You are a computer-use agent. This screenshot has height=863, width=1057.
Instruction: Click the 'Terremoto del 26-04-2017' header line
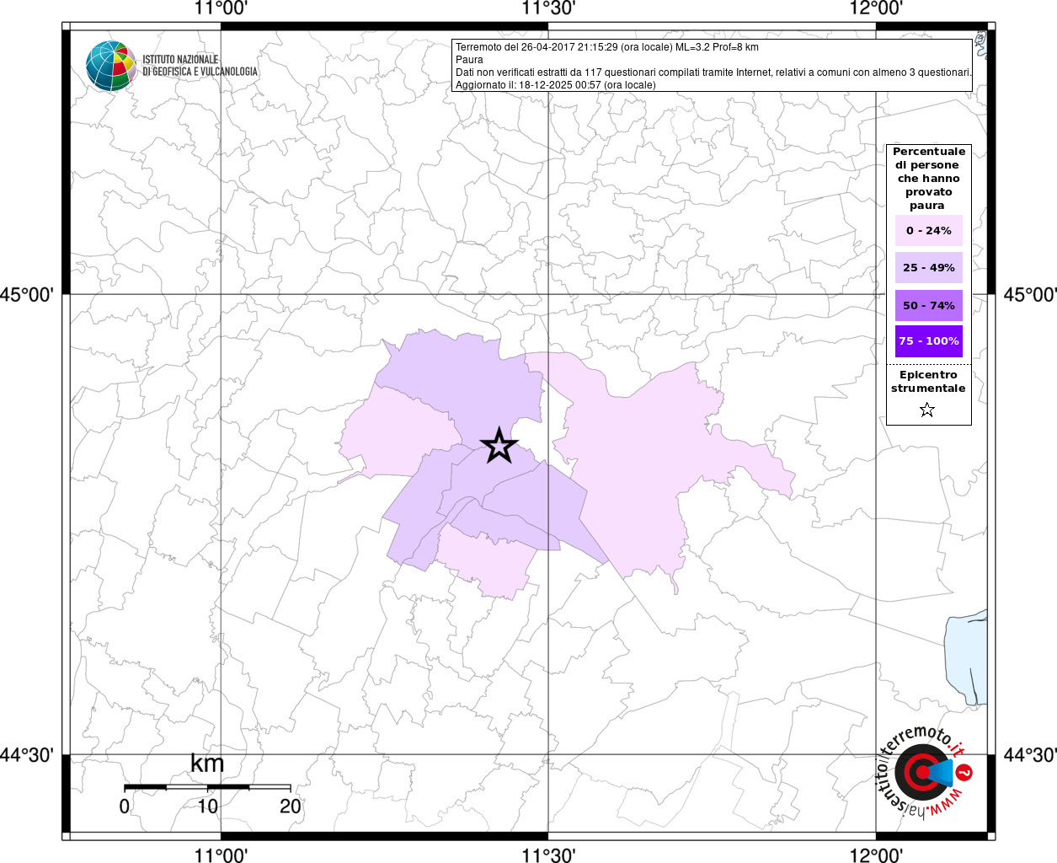[x=607, y=47]
